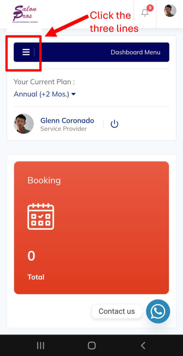Click the dropdown caret next to Annual plan

tap(73, 94)
